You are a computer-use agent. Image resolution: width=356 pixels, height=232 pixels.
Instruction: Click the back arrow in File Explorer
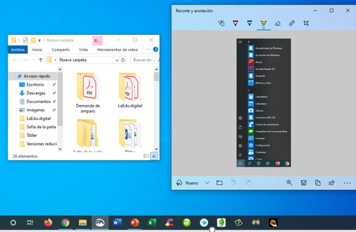click(15, 60)
